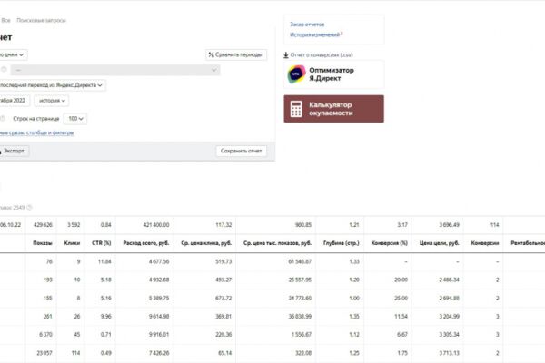This screenshot has height=363, width=545.
Task: Click the goal cost cell '3 204.99'
Action: [x=449, y=316]
